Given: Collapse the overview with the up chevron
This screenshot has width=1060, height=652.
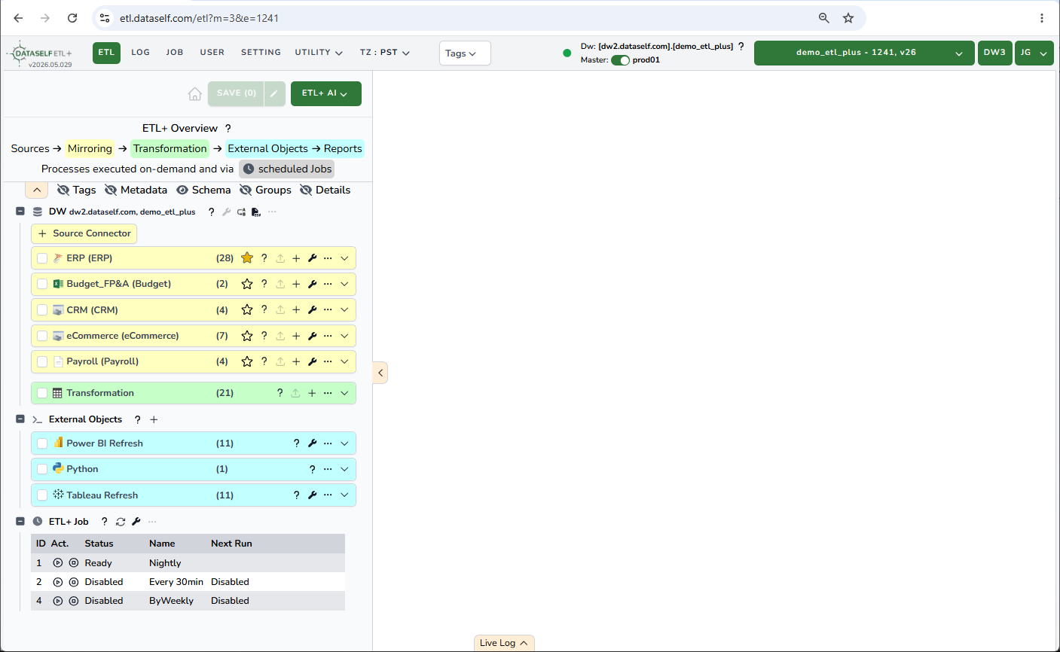Looking at the screenshot, I should pyautogui.click(x=37, y=190).
